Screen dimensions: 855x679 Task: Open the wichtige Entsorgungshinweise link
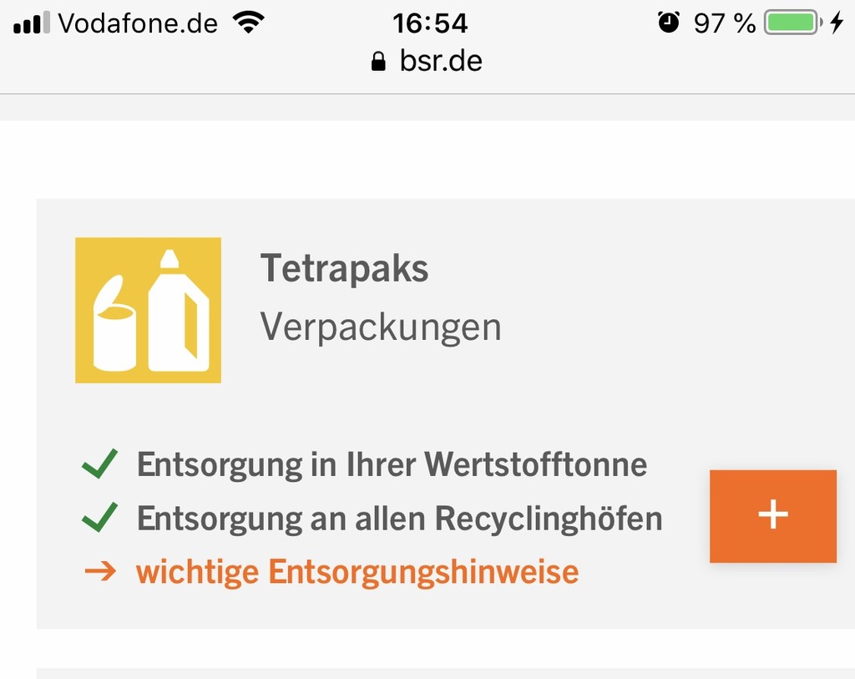pos(357,572)
